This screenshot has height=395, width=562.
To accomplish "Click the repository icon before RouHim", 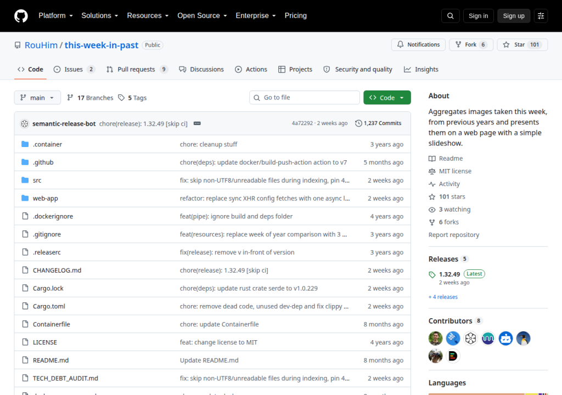I will [18, 45].
